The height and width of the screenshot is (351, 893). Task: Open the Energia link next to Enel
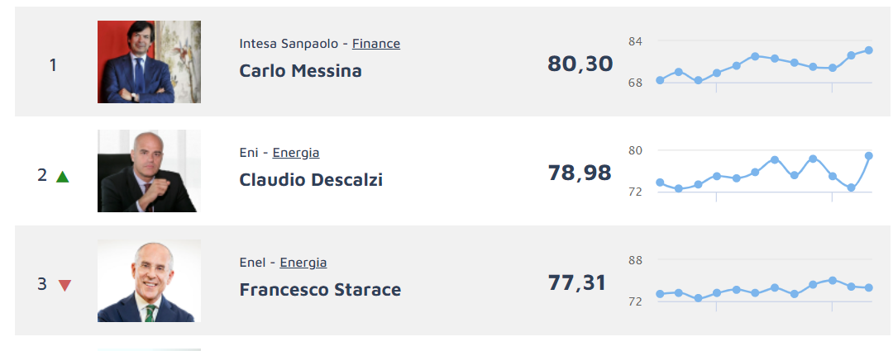click(x=303, y=263)
